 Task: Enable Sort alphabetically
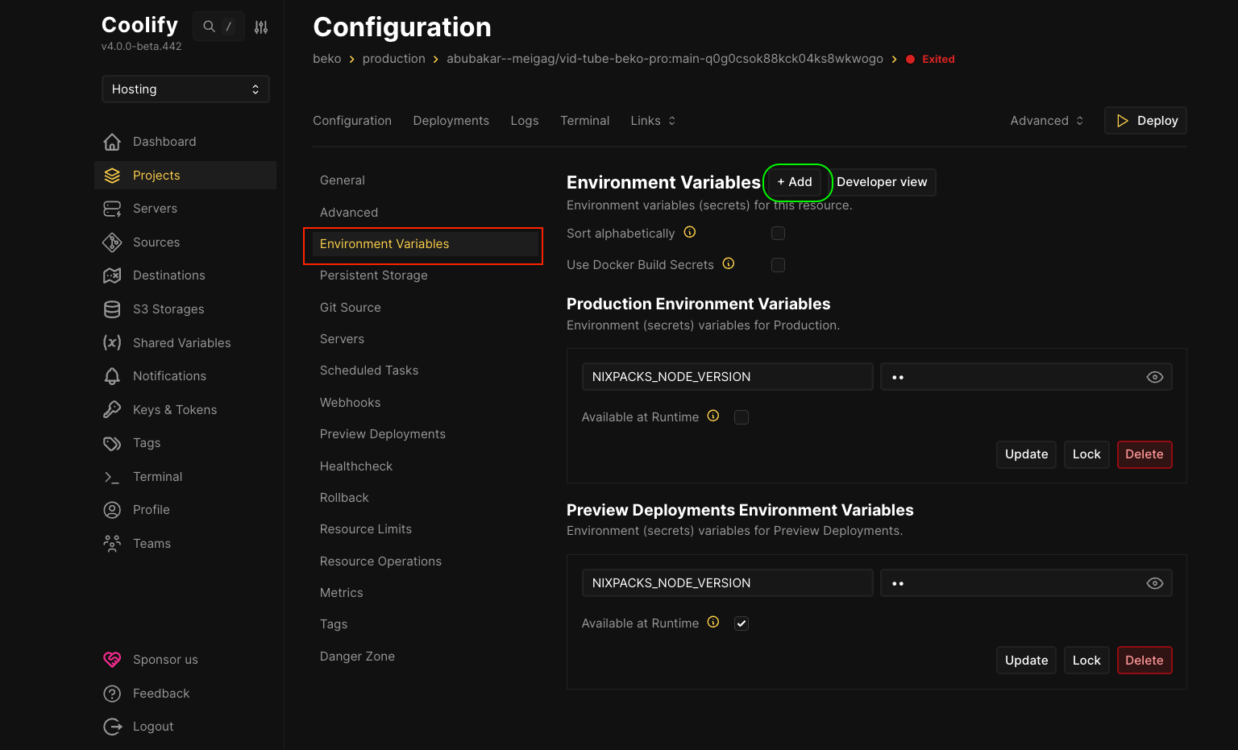click(x=778, y=233)
